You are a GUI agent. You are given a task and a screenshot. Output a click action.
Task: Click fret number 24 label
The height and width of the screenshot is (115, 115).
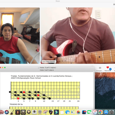pyautogui.click(x=78, y=101)
